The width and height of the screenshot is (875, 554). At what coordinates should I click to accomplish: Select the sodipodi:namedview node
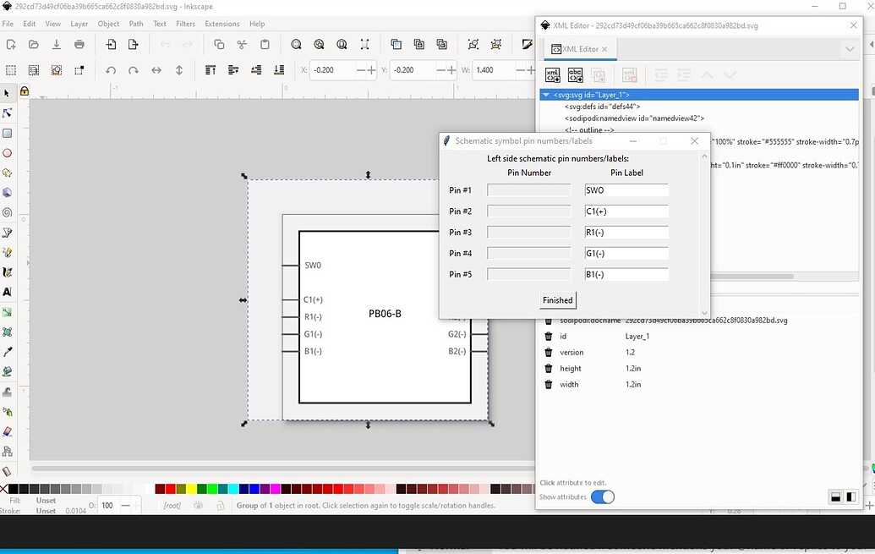(635, 118)
